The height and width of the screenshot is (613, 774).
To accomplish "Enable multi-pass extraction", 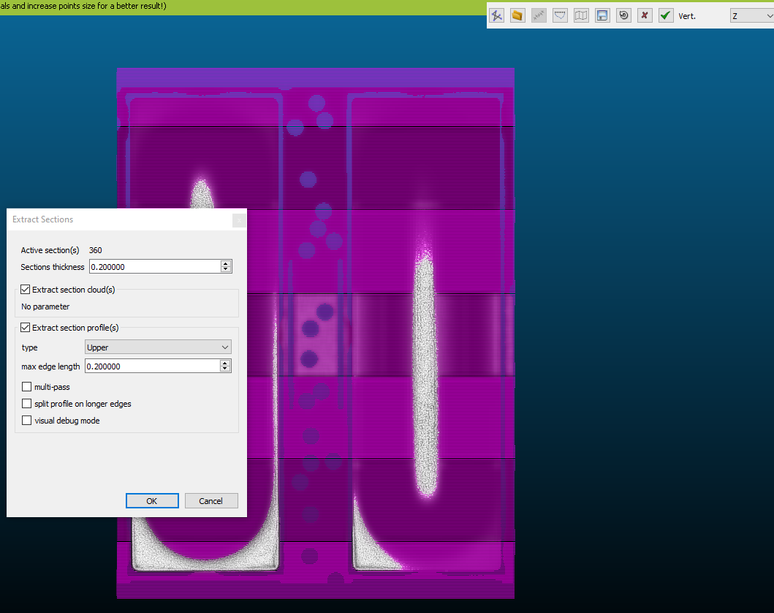I will 26,386.
